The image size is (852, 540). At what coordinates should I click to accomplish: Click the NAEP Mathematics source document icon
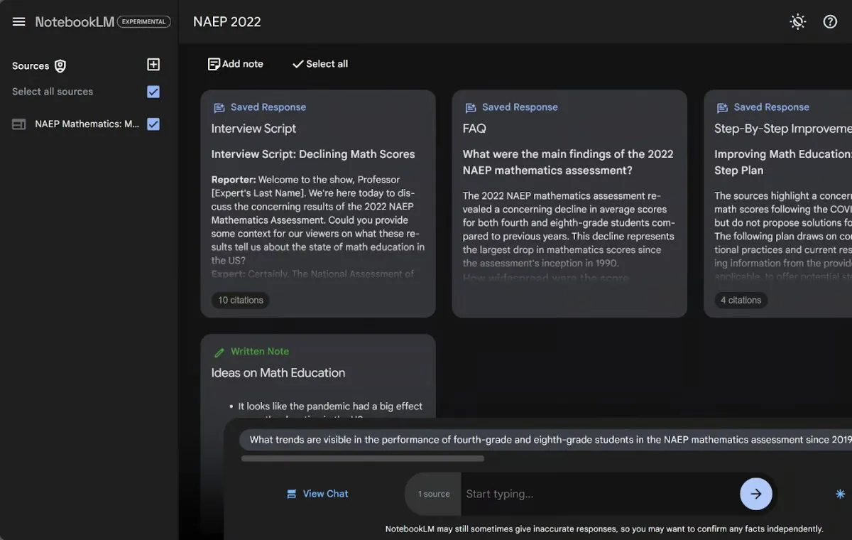point(19,124)
